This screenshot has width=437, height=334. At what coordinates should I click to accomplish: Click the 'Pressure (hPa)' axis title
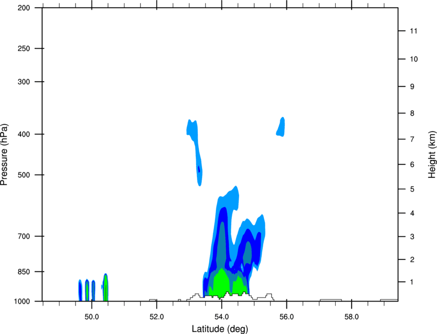tap(4, 155)
